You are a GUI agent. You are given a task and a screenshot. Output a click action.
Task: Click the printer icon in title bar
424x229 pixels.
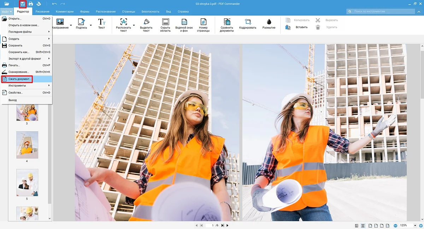click(x=31, y=4)
